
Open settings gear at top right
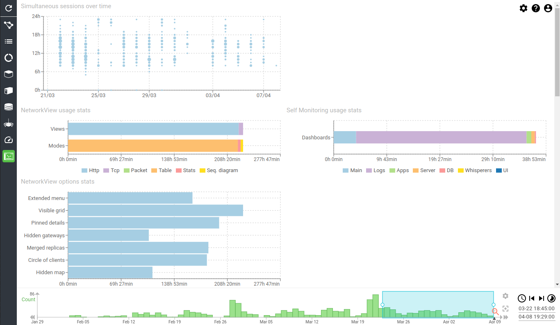(524, 8)
